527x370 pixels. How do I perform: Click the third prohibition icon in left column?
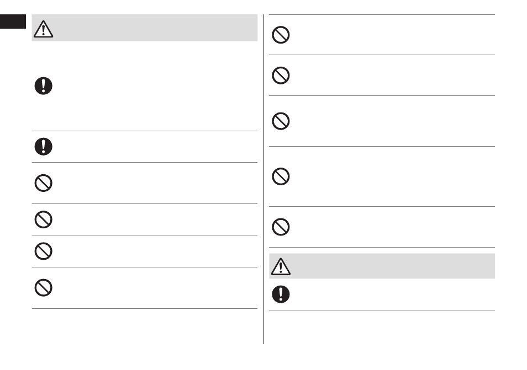pos(43,251)
